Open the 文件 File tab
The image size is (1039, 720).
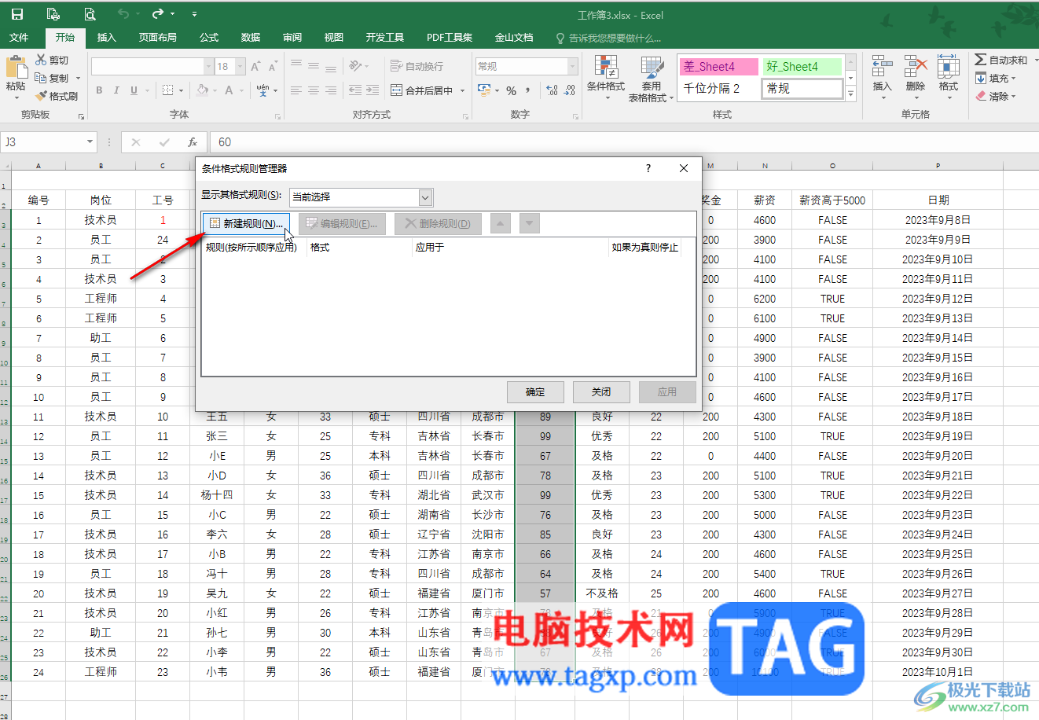coord(19,38)
